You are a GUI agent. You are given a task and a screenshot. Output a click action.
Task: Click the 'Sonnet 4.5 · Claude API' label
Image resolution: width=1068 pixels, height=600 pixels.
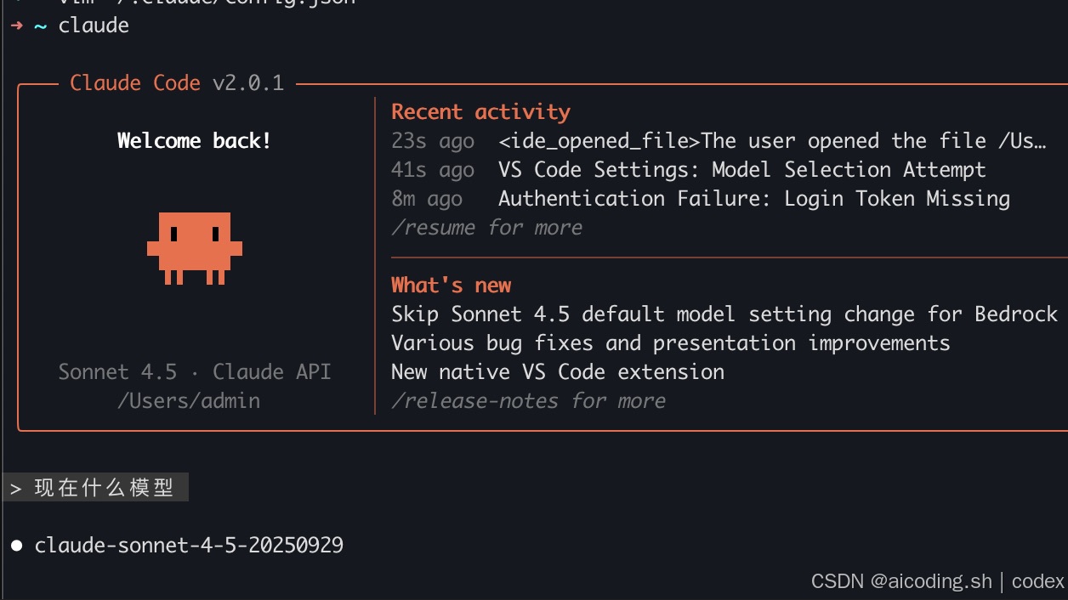[x=195, y=372]
